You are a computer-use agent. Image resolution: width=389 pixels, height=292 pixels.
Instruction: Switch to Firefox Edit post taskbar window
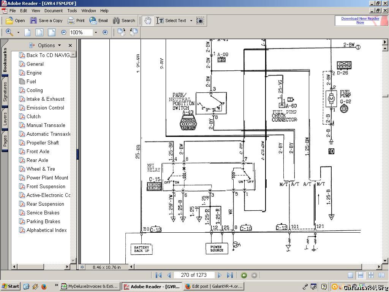tap(214, 286)
